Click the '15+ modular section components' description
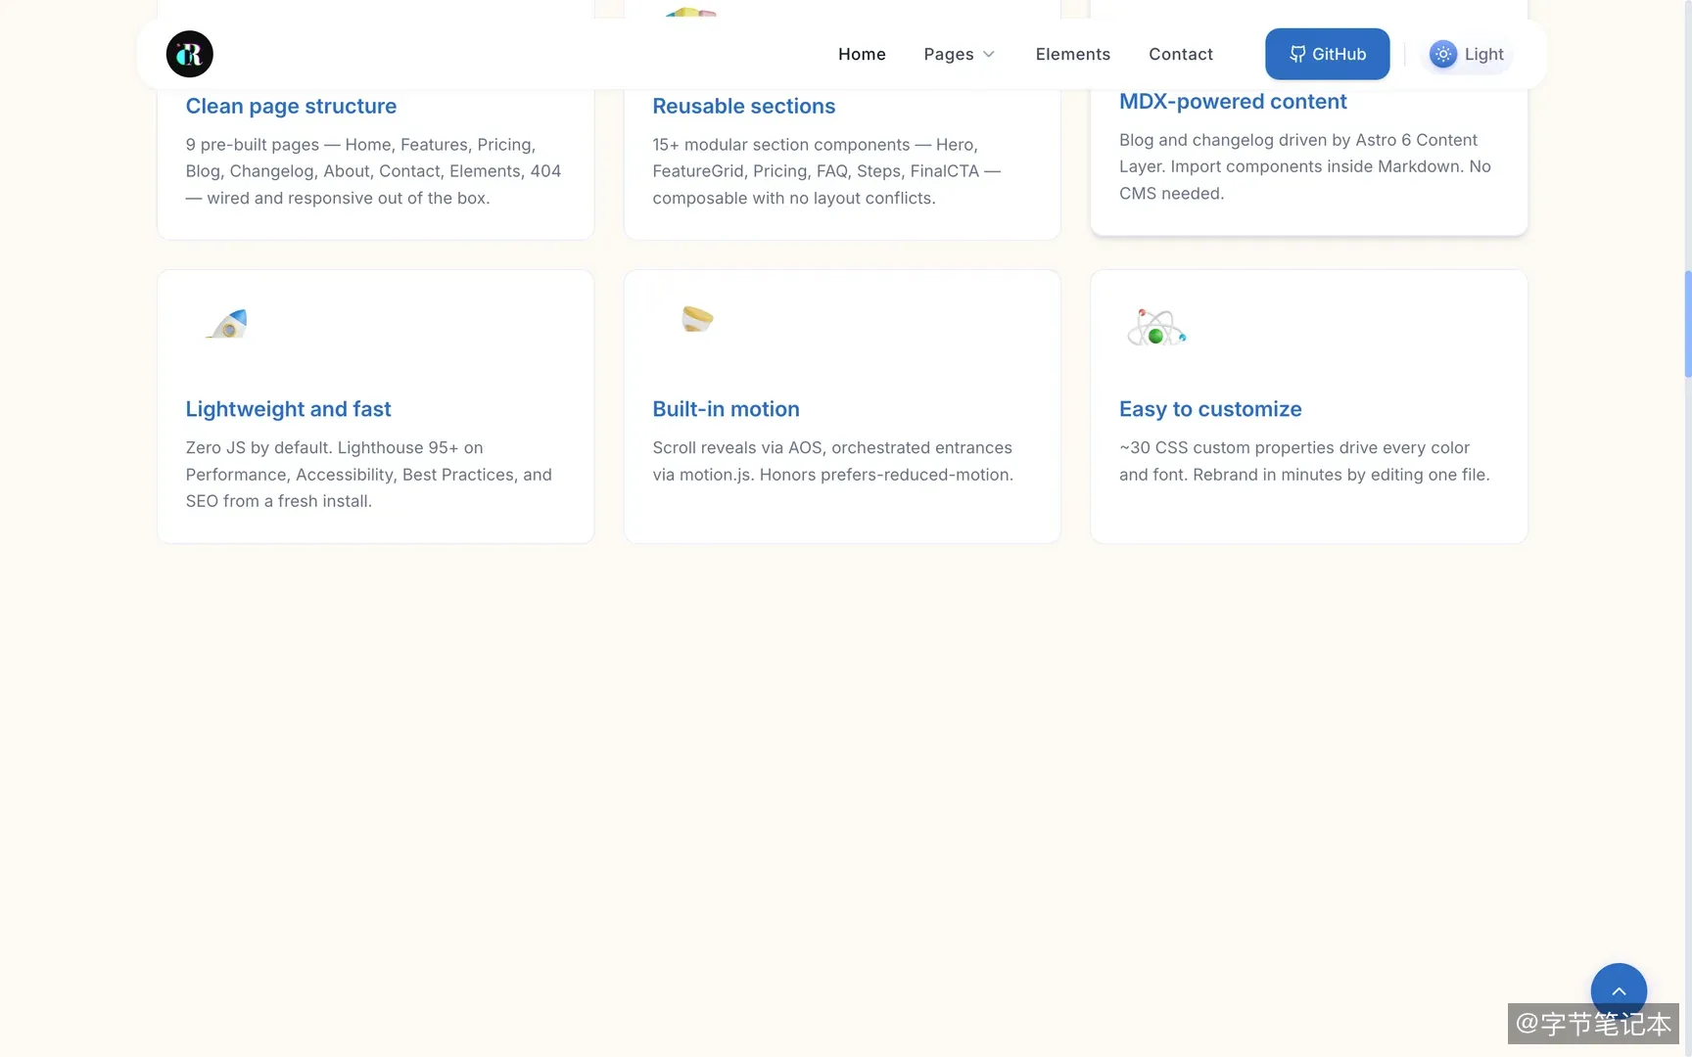The height and width of the screenshot is (1057, 1692). click(826, 171)
